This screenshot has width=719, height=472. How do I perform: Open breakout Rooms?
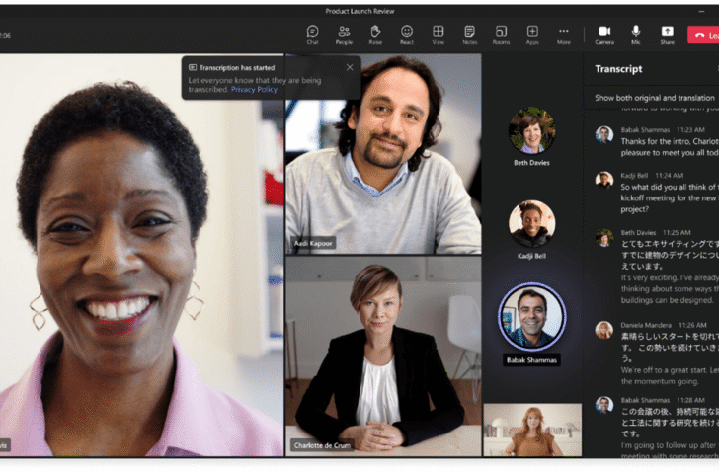pyautogui.click(x=501, y=35)
